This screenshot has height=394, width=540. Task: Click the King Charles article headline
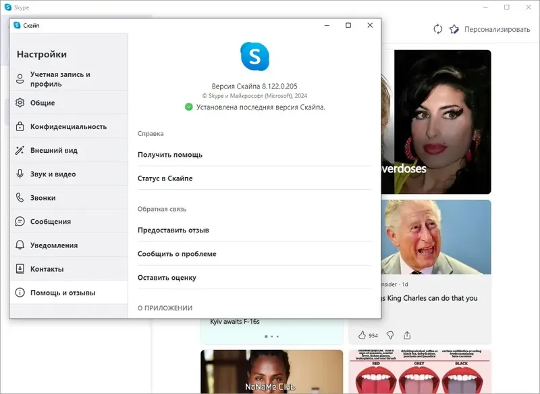point(429,298)
